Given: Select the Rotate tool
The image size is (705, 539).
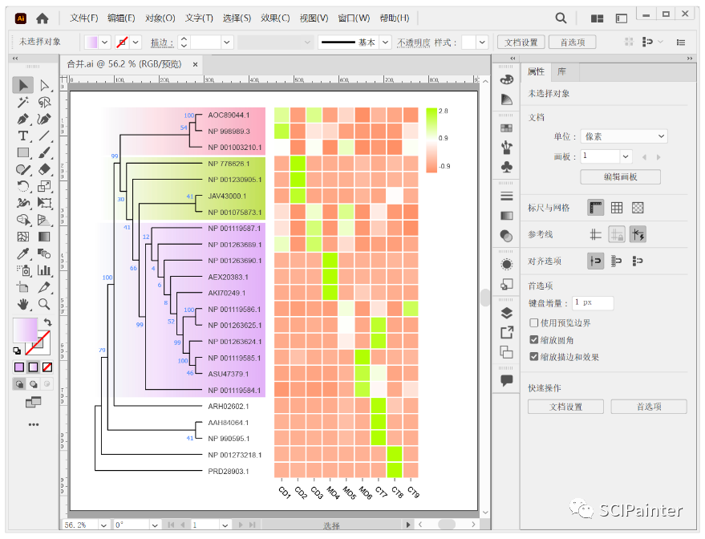Looking at the screenshot, I should (23, 186).
